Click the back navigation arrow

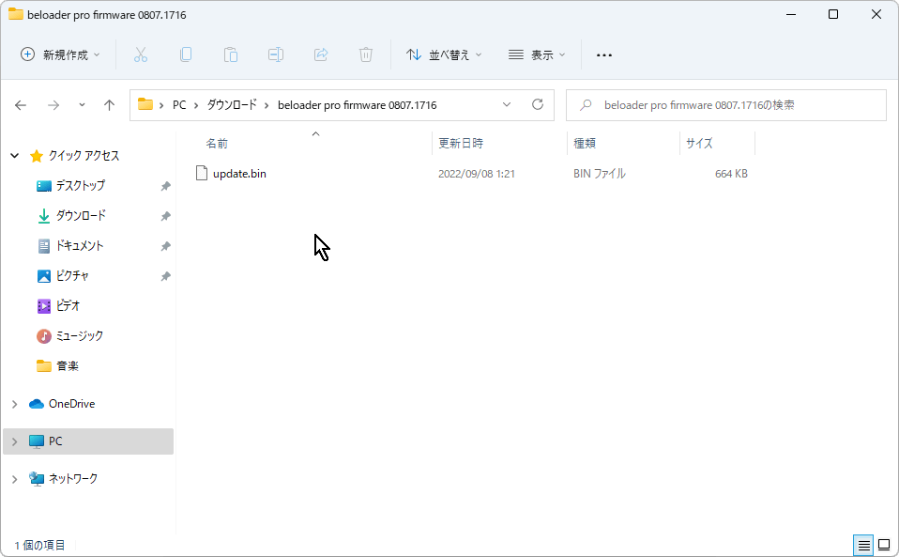21,105
